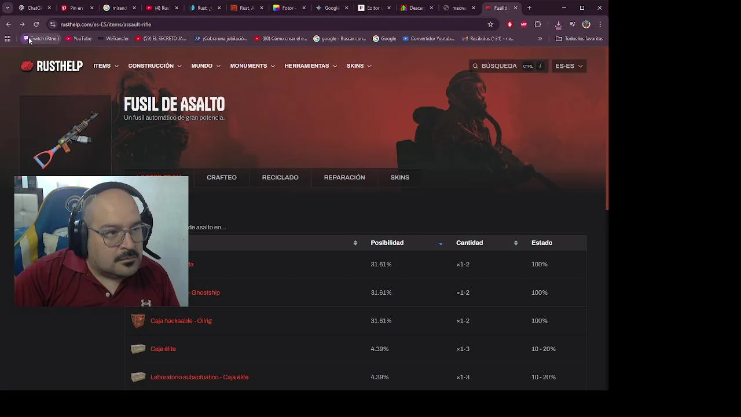741x417 pixels.
Task: View site information icon in address bar
Action: [x=53, y=24]
